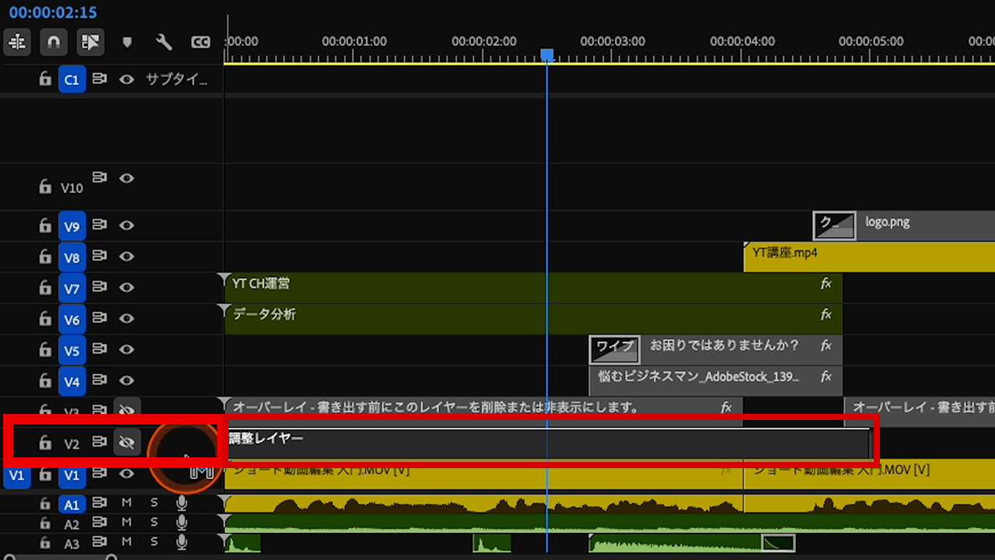The width and height of the screenshot is (995, 560).
Task: Toggle the magnet Snap in Timeline icon
Action: click(53, 42)
